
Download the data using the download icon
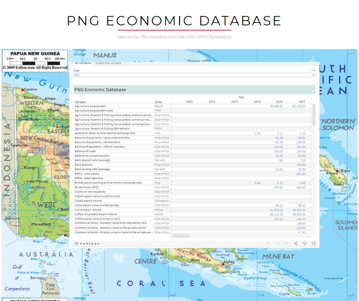304,243
